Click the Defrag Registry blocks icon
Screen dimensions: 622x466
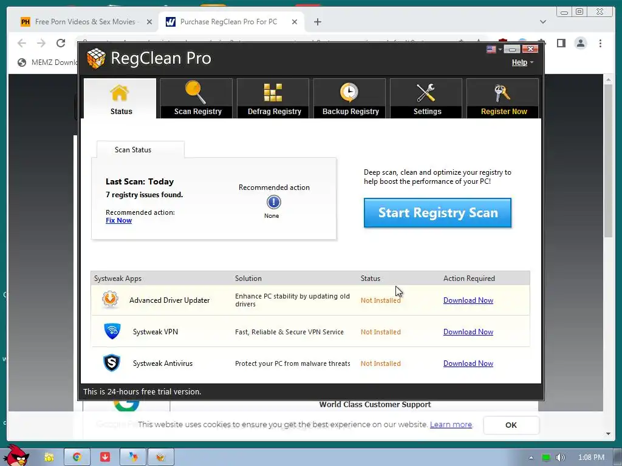pos(273,92)
